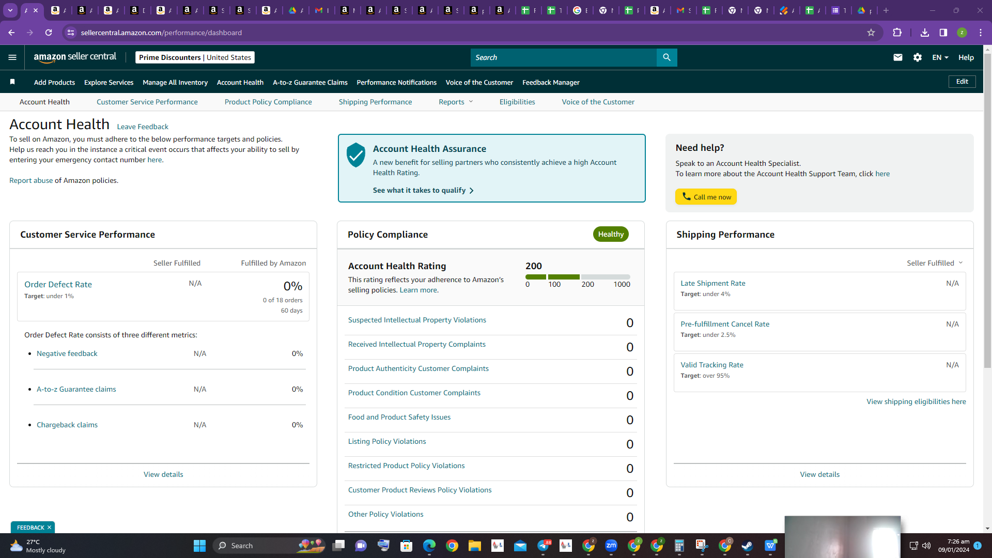Image resolution: width=992 pixels, height=558 pixels.
Task: View details for Shipping Performance
Action: 820,474
